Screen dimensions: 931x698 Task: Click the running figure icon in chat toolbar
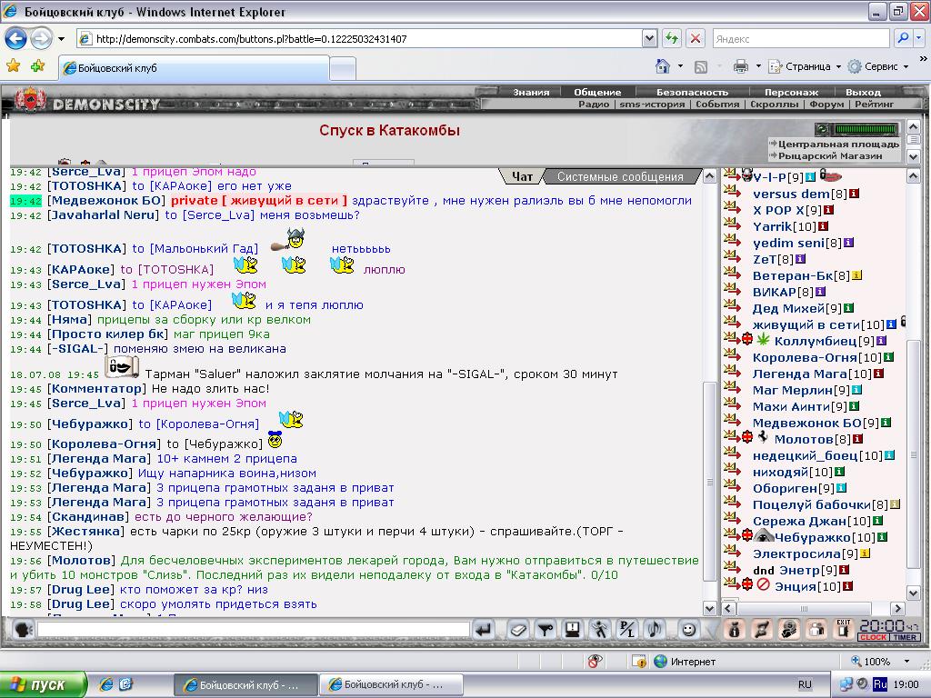(600, 629)
